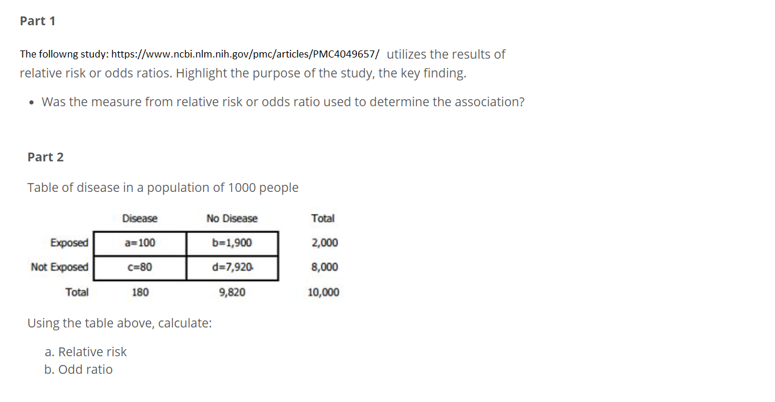775x402 pixels.
Task: Click the 8,000 not exposed total
Action: point(325,268)
